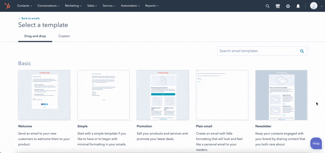The image size is (325, 153).
Task: Choose the Simple template thumbnail
Action: pos(103,95)
